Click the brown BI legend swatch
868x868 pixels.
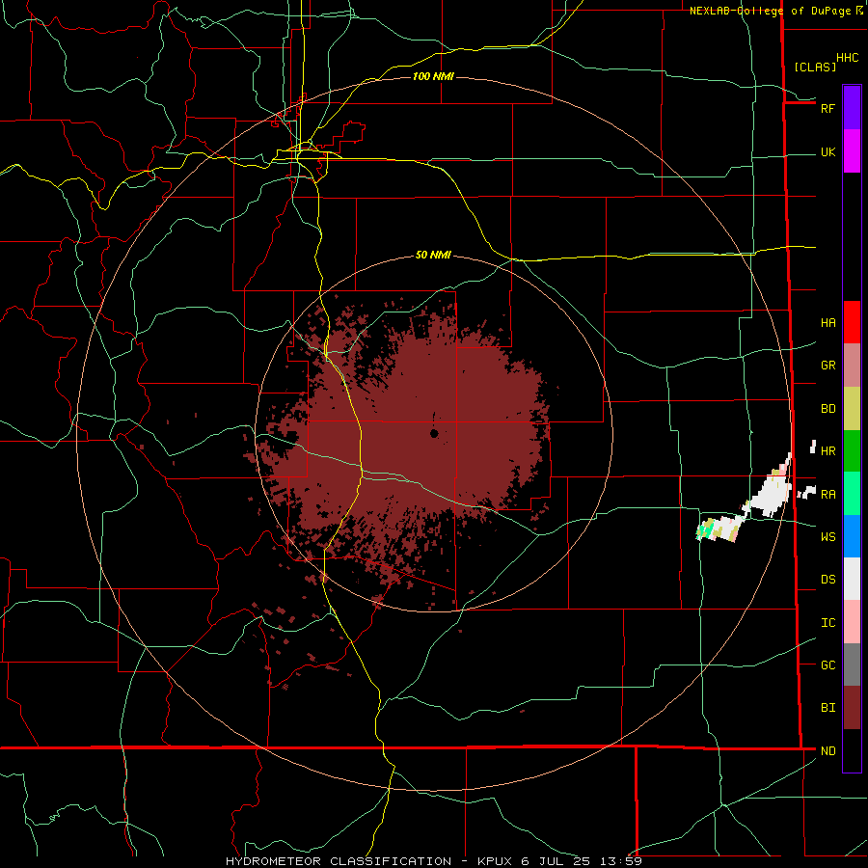coord(852,708)
